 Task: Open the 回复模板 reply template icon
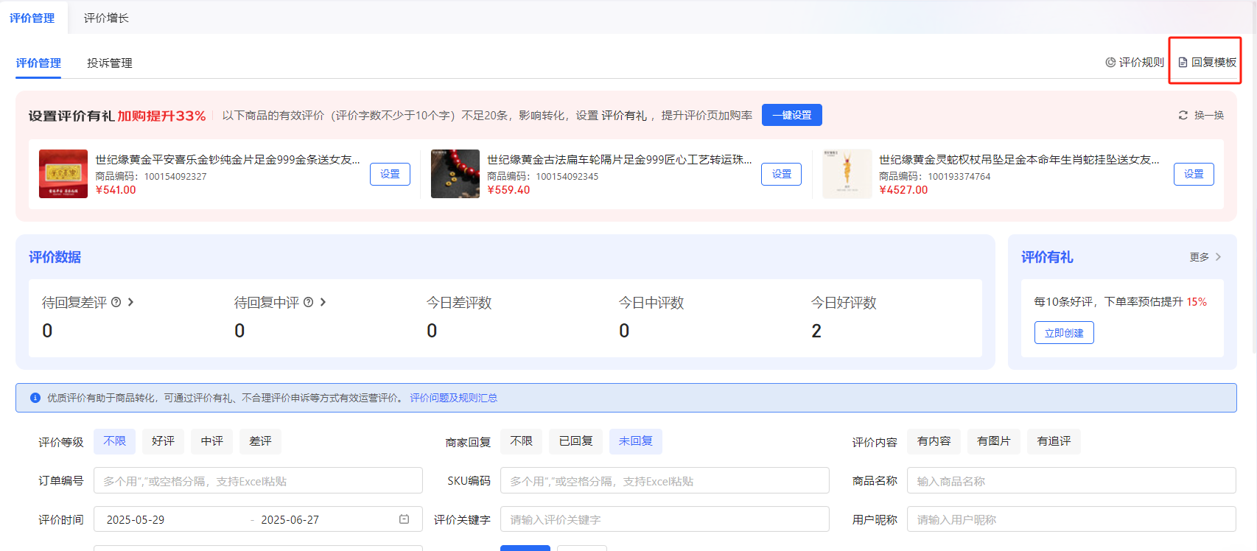pos(1183,63)
